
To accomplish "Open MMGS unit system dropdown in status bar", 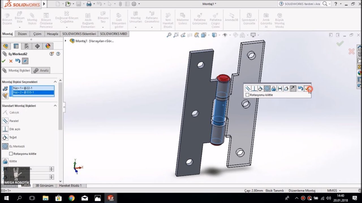I will [334, 191].
